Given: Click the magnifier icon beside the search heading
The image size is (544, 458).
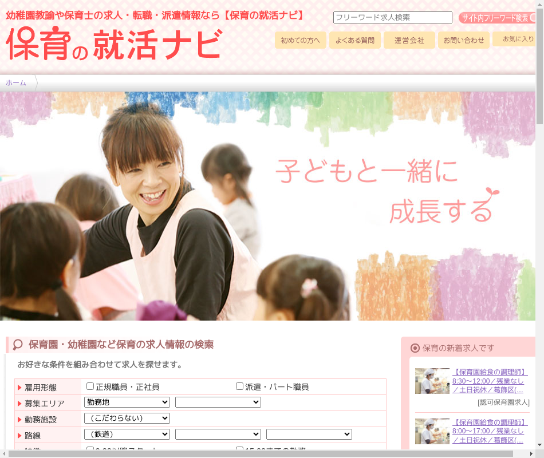Looking at the screenshot, I should point(18,345).
